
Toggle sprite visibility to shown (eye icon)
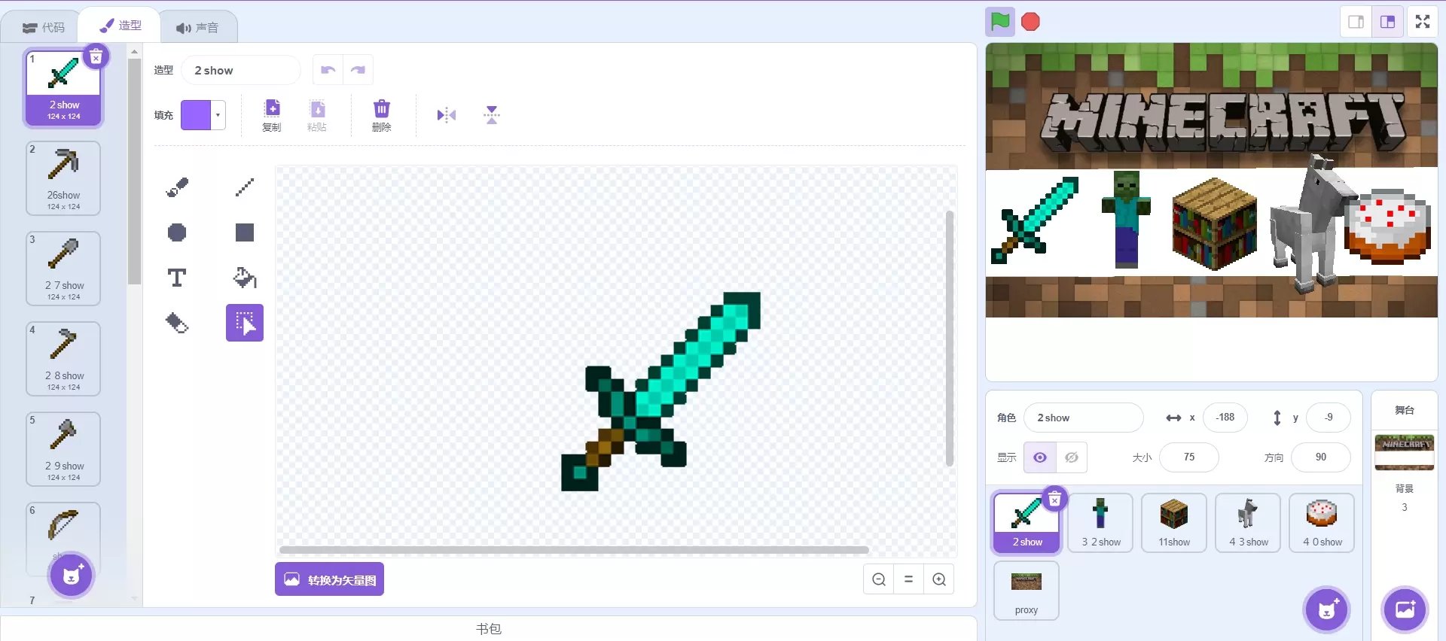(1040, 457)
